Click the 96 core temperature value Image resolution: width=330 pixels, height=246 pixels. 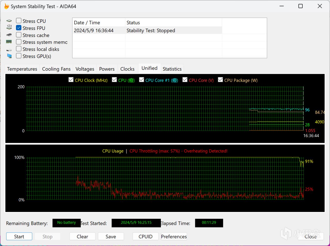[x=307, y=110]
